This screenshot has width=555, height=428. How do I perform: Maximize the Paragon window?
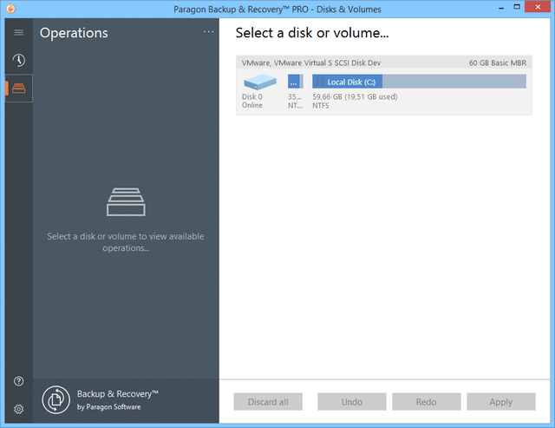click(517, 7)
